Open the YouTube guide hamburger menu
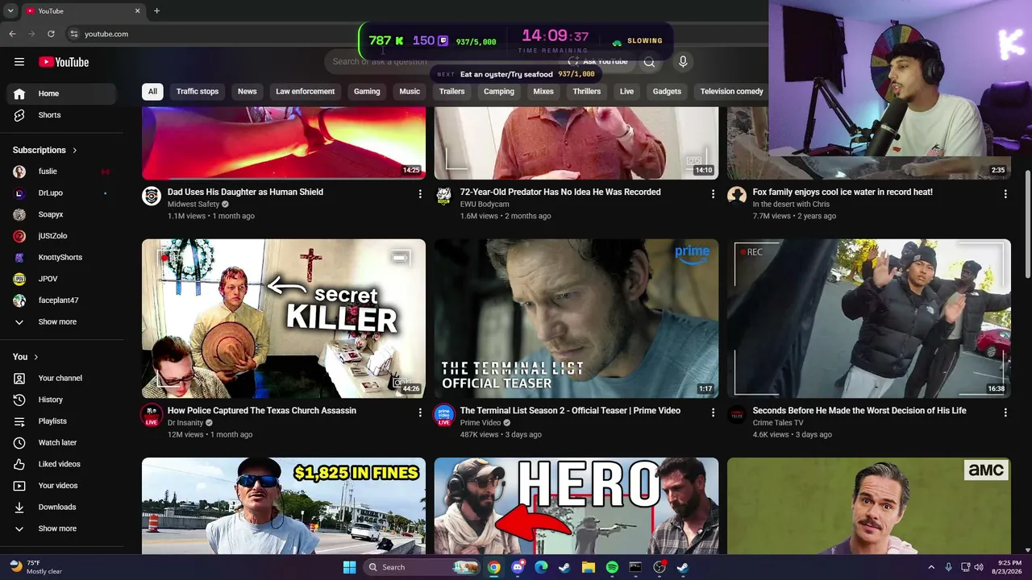Image resolution: width=1032 pixels, height=580 pixels. tap(19, 62)
